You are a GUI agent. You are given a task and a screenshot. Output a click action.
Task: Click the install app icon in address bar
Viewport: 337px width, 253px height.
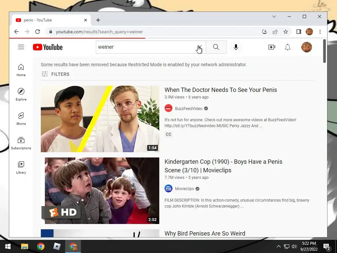[x=265, y=32]
